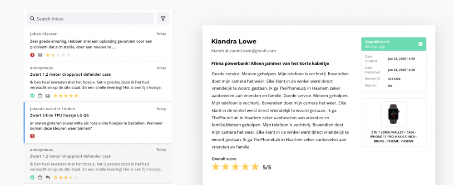Click the shopping bag icon on the second review
This screenshot has width=454, height=185.
pyautogui.click(x=40, y=96)
